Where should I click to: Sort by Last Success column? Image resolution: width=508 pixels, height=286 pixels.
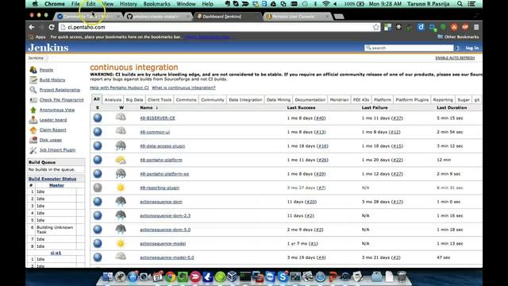(301, 108)
